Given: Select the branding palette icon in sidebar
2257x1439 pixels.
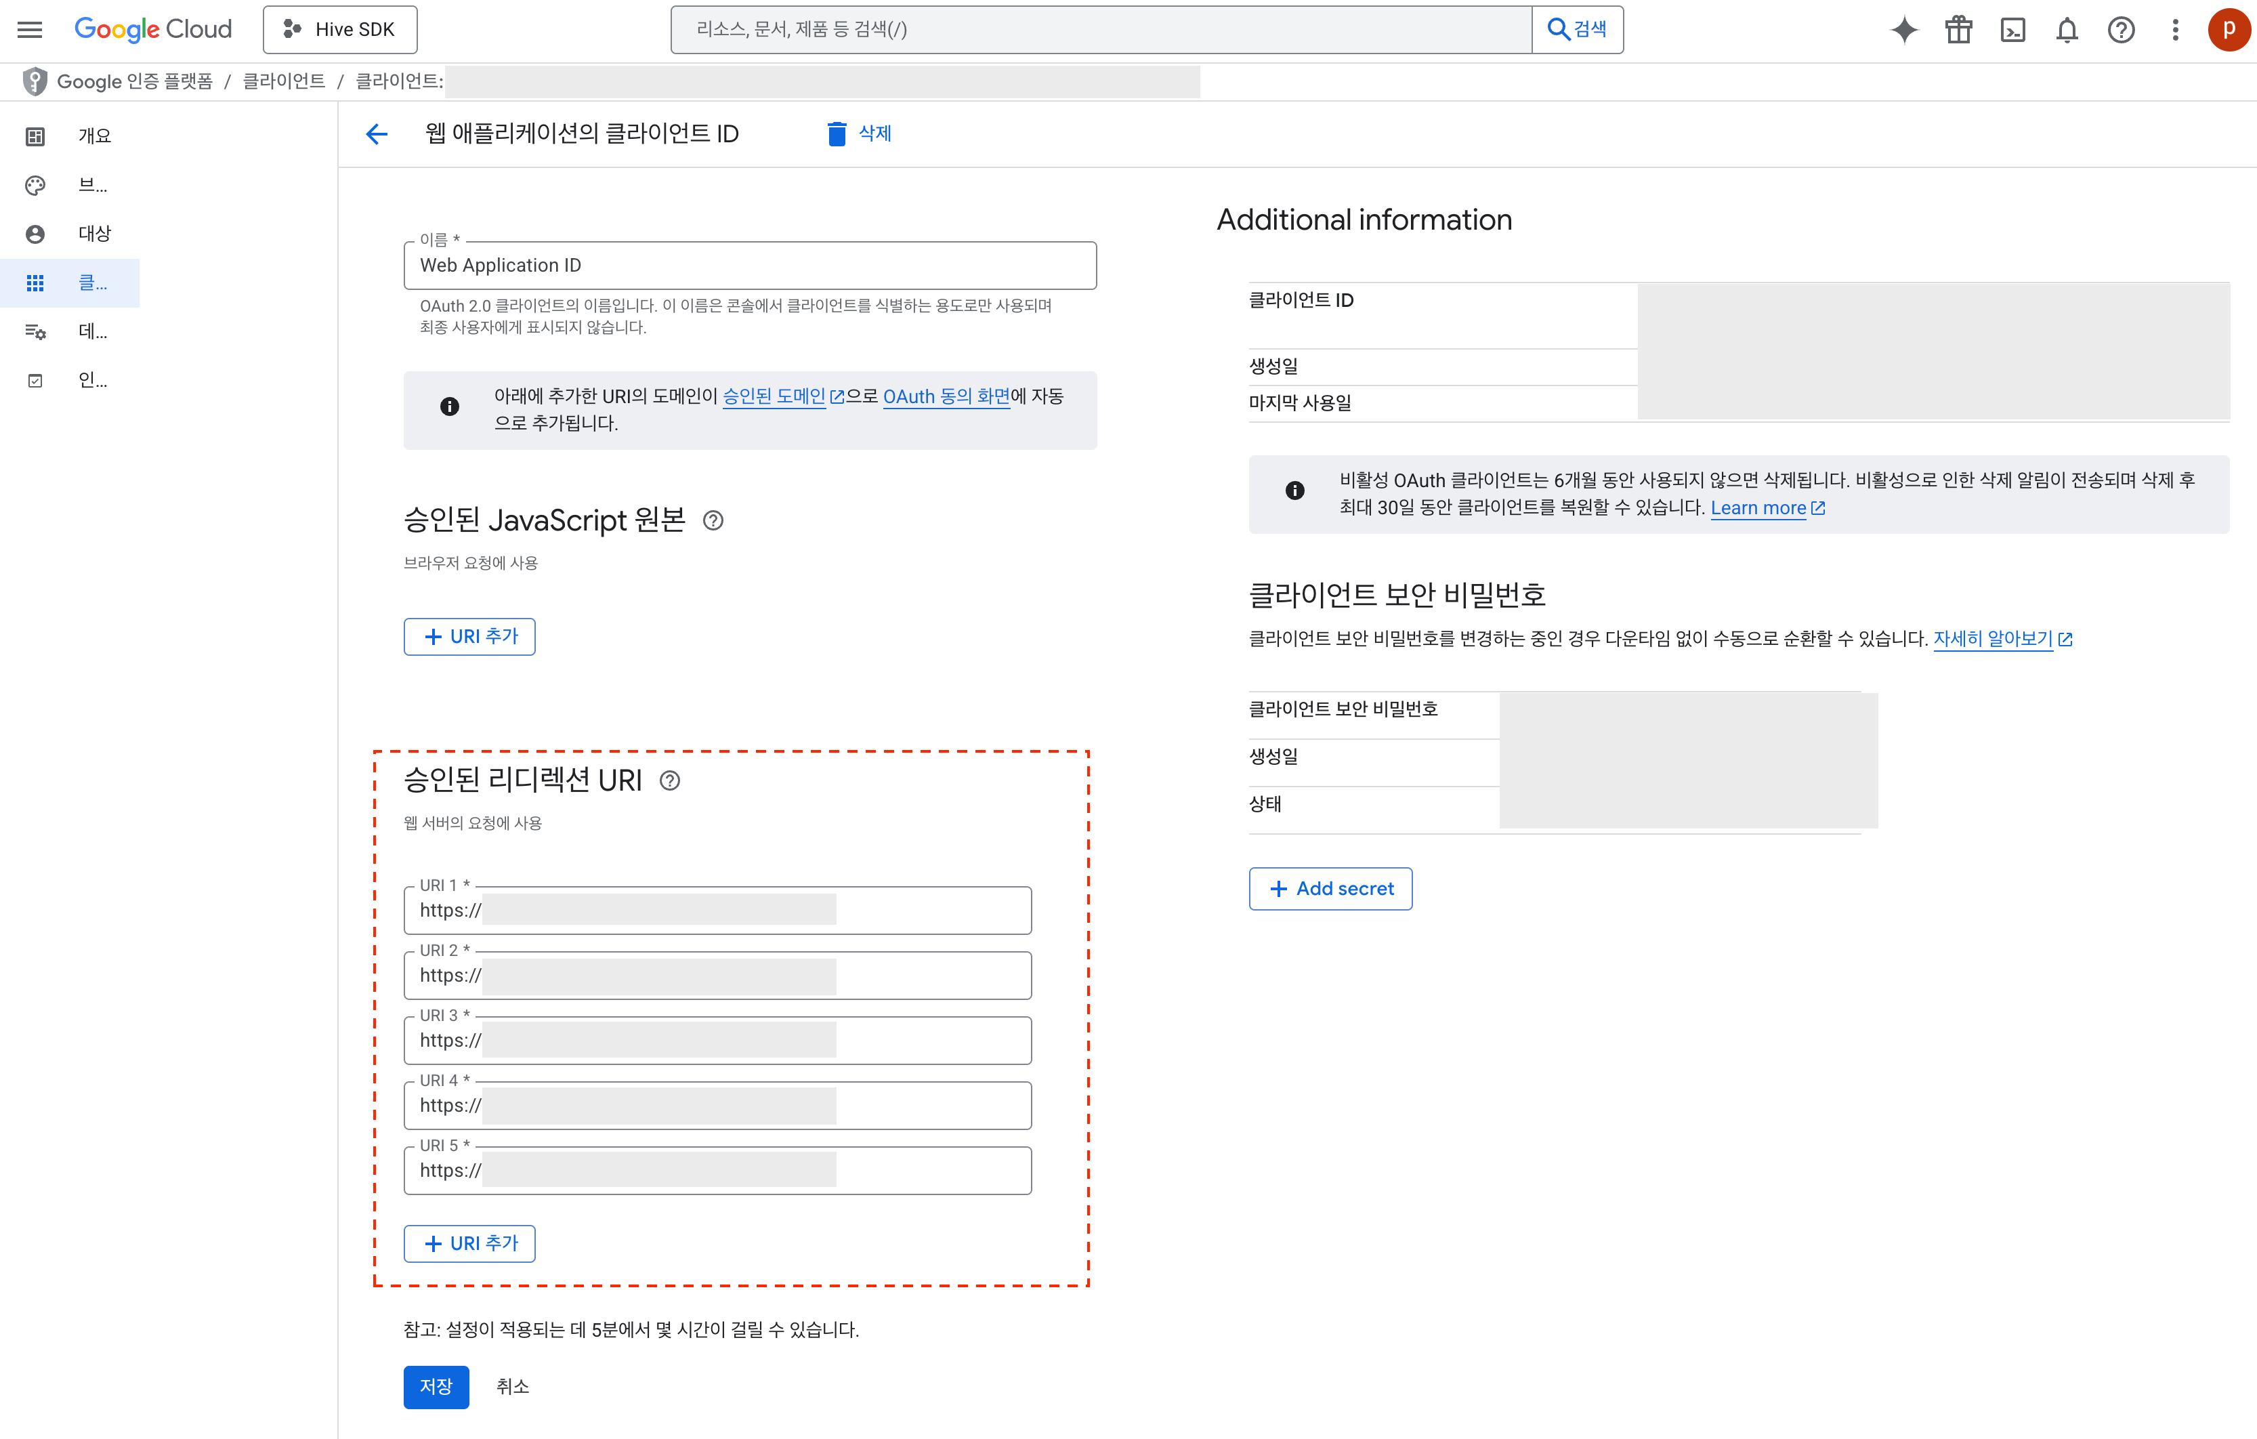Looking at the screenshot, I should 35,185.
